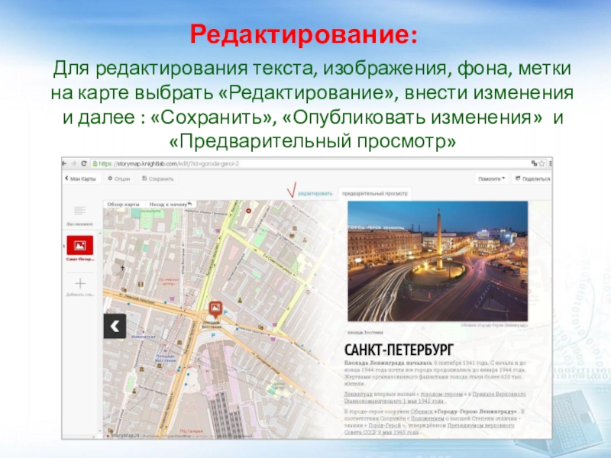Bookmark the page with the star icon
The image size is (611, 458).
541,163
